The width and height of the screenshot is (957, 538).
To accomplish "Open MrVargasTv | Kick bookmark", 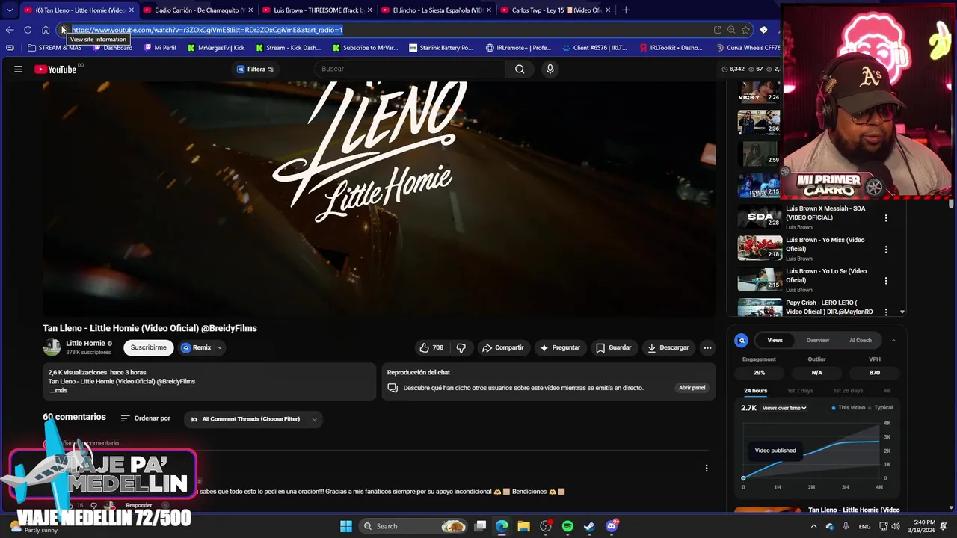I will (215, 48).
